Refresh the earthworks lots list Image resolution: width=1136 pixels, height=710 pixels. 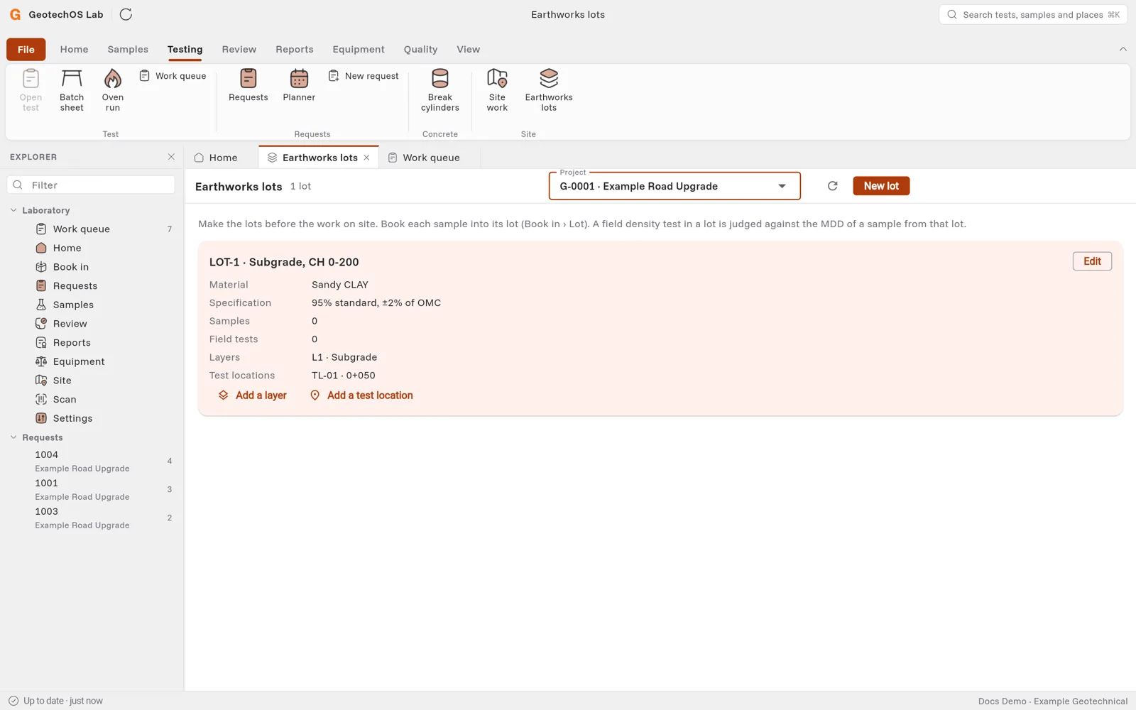833,186
